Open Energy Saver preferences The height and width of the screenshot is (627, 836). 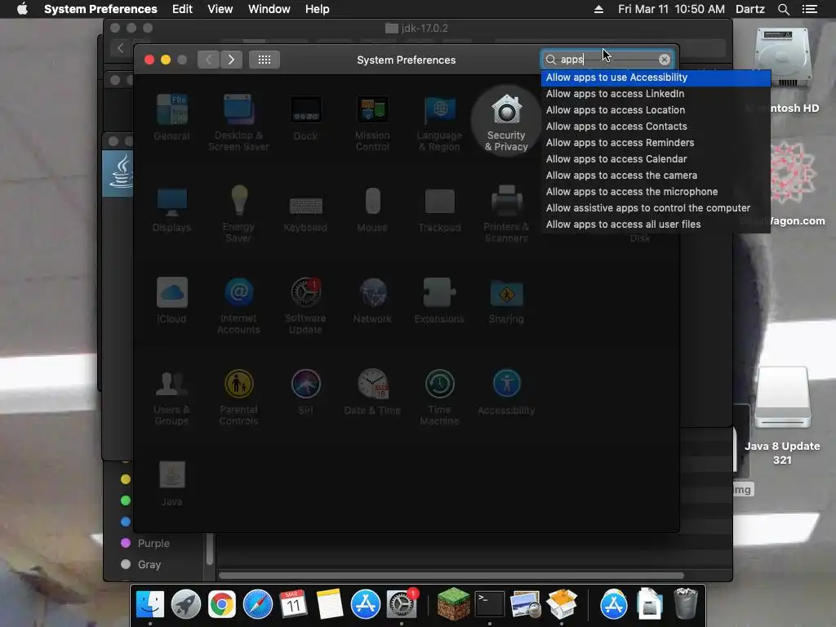(238, 214)
